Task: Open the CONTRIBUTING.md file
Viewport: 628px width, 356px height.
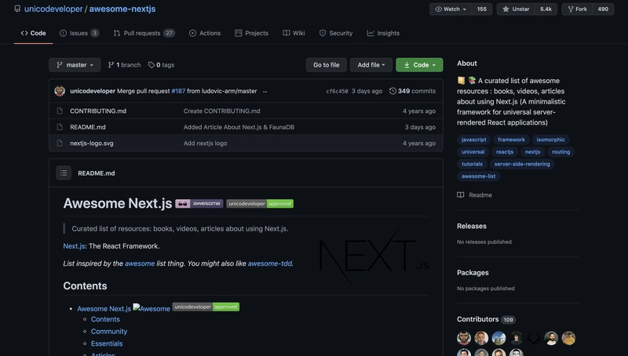Action: click(98, 111)
